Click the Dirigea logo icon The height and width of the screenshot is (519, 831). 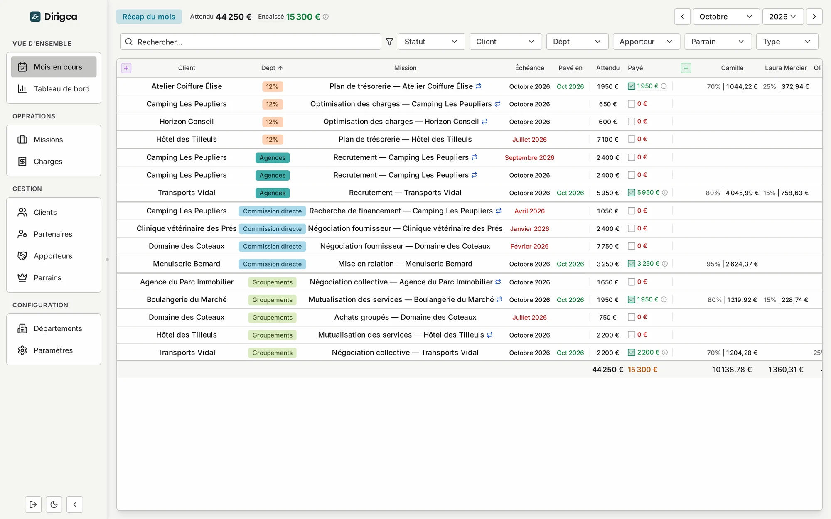point(35,17)
